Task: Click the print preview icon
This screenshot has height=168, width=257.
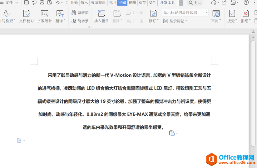Action: click(50, 3)
